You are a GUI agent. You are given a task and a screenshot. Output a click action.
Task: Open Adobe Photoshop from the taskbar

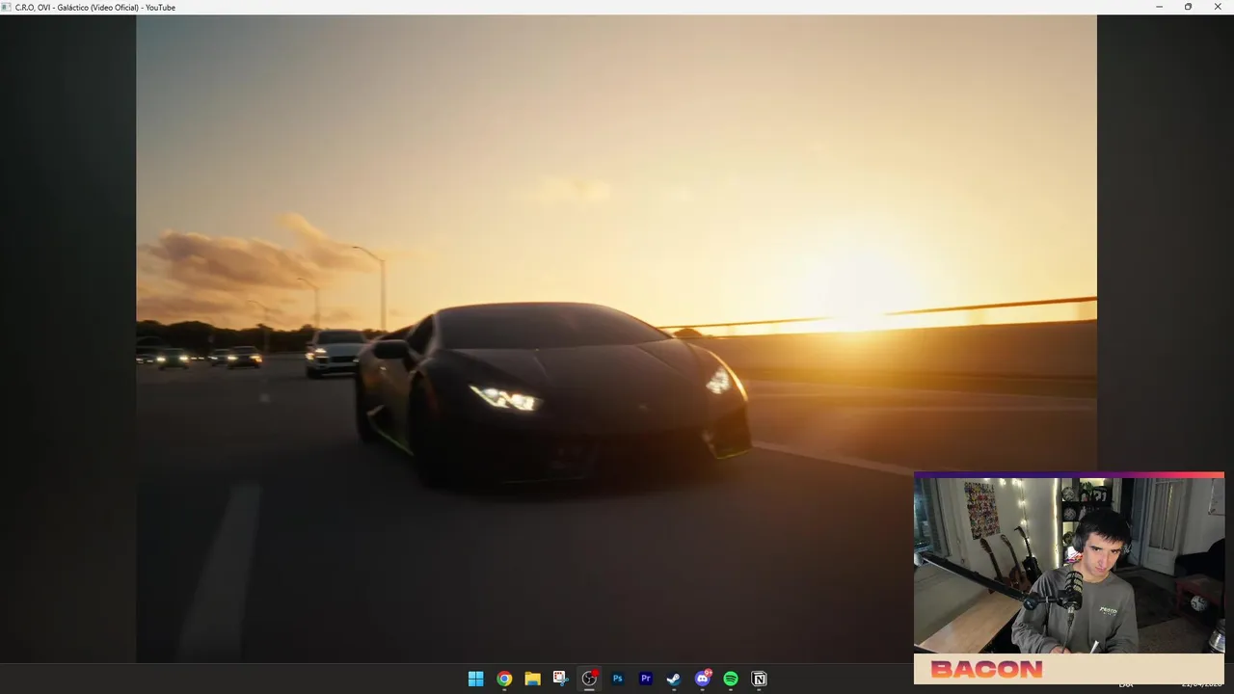pyautogui.click(x=618, y=679)
